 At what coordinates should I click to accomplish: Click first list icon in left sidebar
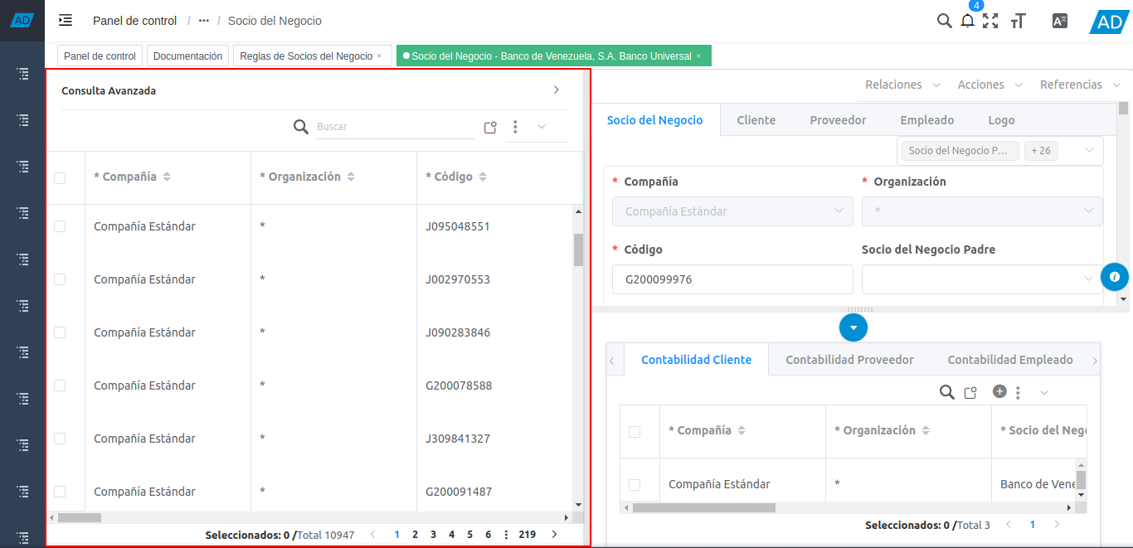pyautogui.click(x=22, y=74)
